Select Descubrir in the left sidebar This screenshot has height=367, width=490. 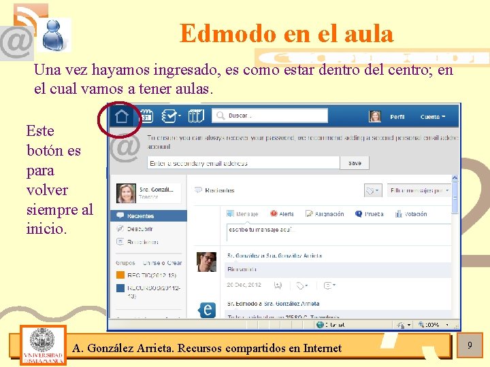coord(140,229)
